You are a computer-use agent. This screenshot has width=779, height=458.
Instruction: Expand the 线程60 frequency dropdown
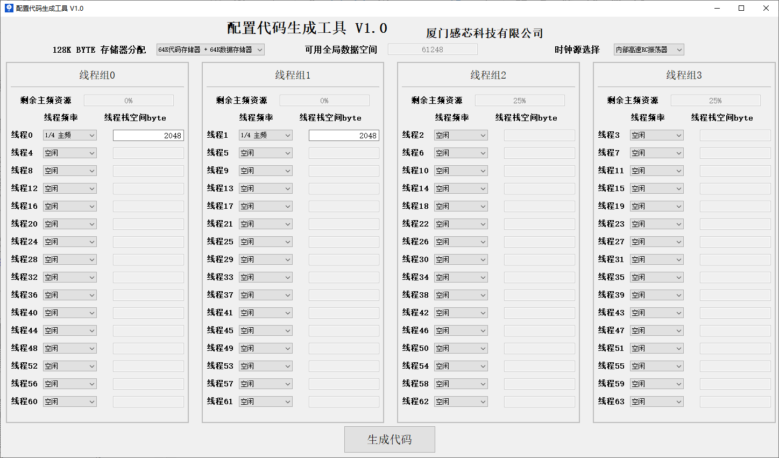pyautogui.click(x=70, y=401)
